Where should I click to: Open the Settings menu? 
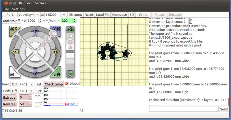[18, 9]
